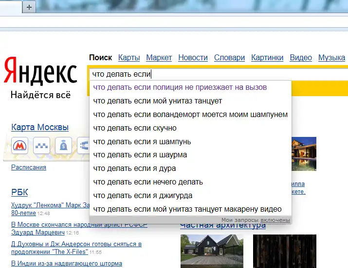Viewport: 348px width, 268px height.
Task: Go to the Маркет tab
Action: [159, 57]
